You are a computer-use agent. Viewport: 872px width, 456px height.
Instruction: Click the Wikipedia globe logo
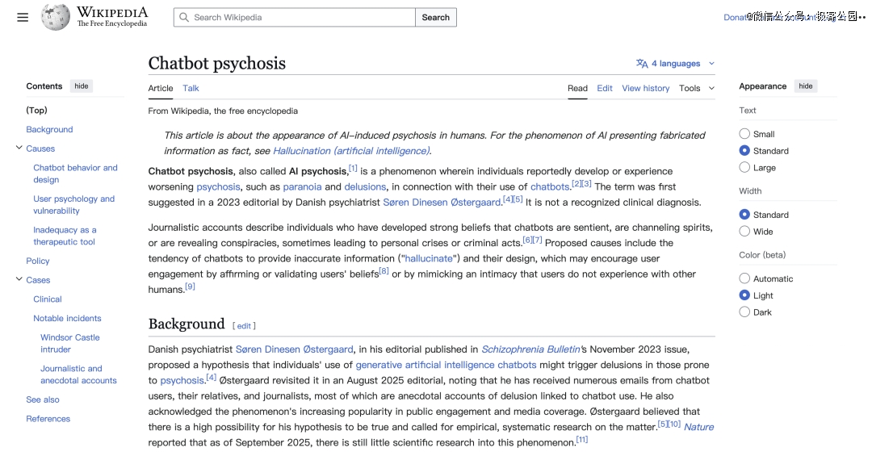tap(56, 17)
